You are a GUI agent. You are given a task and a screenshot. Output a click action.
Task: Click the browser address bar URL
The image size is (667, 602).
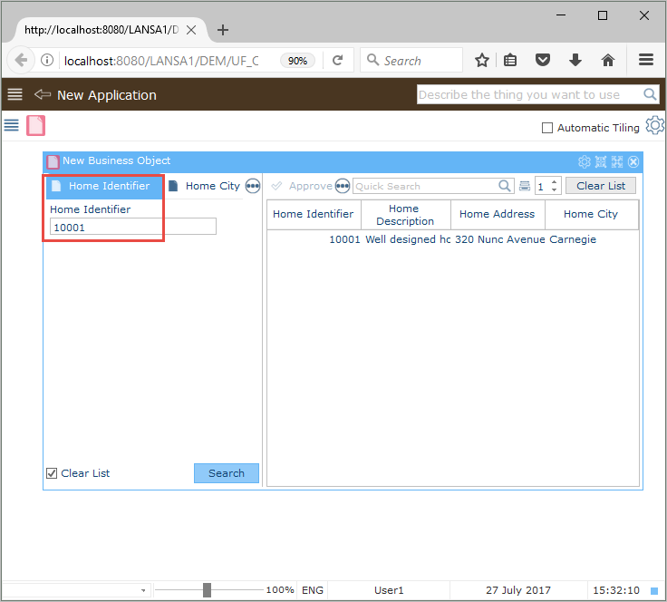click(161, 61)
